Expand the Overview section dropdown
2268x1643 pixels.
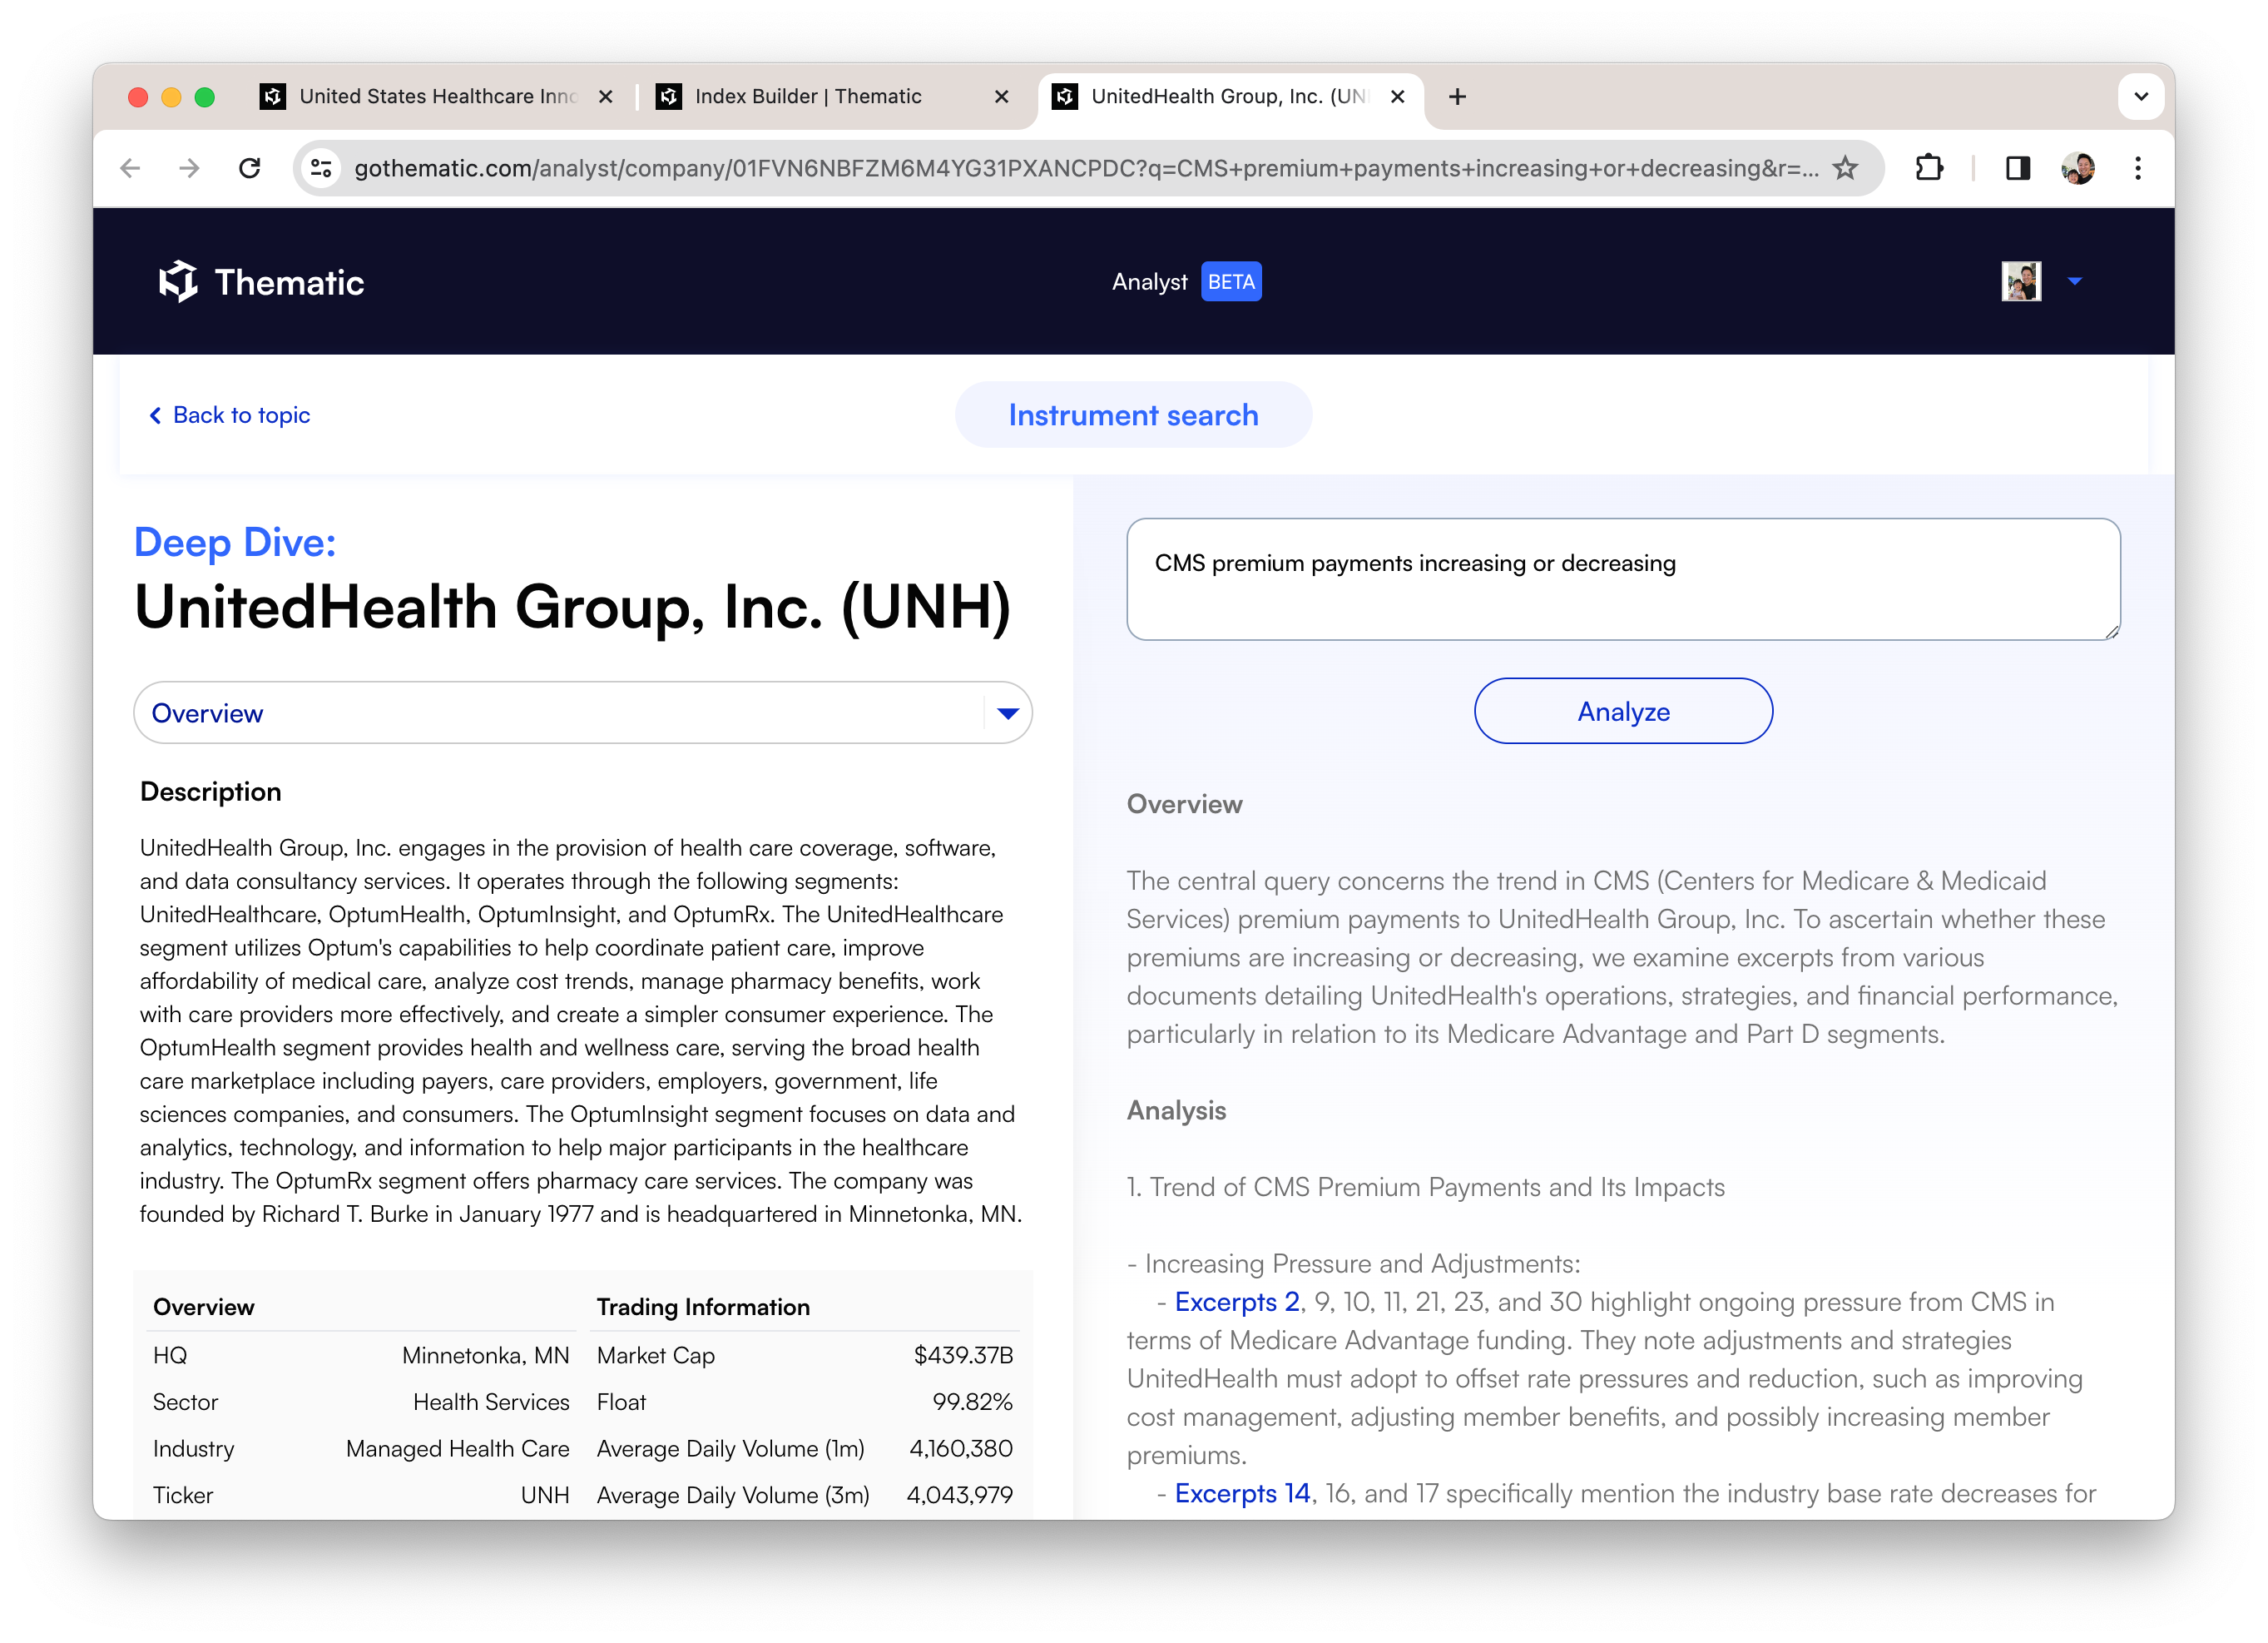tap(582, 712)
